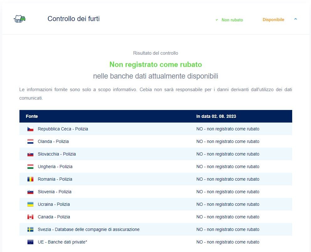The image size is (311, 252).
Task: Click the result cell for Slovacchia
Action: 228,154
